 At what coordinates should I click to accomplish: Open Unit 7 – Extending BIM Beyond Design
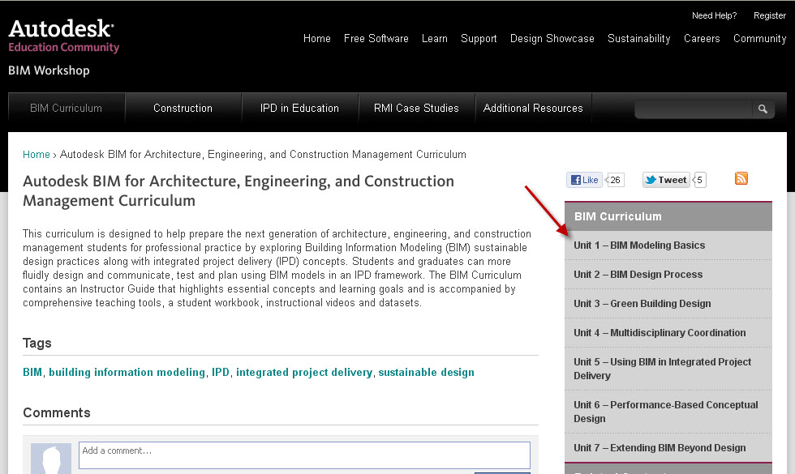(x=668, y=447)
